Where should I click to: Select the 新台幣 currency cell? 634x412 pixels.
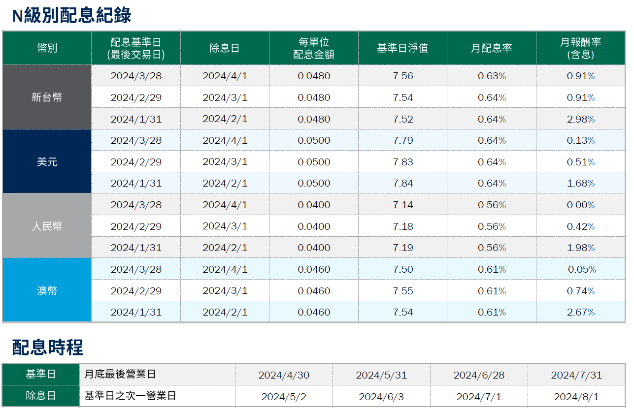(47, 97)
